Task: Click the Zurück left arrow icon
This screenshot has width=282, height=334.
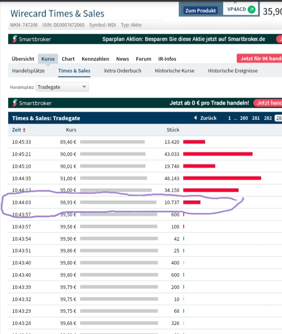Action: pos(195,118)
